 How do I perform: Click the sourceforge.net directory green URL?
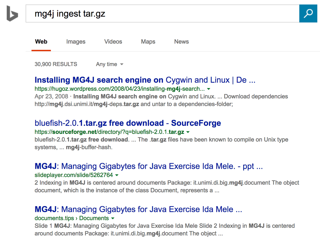(x=109, y=132)
